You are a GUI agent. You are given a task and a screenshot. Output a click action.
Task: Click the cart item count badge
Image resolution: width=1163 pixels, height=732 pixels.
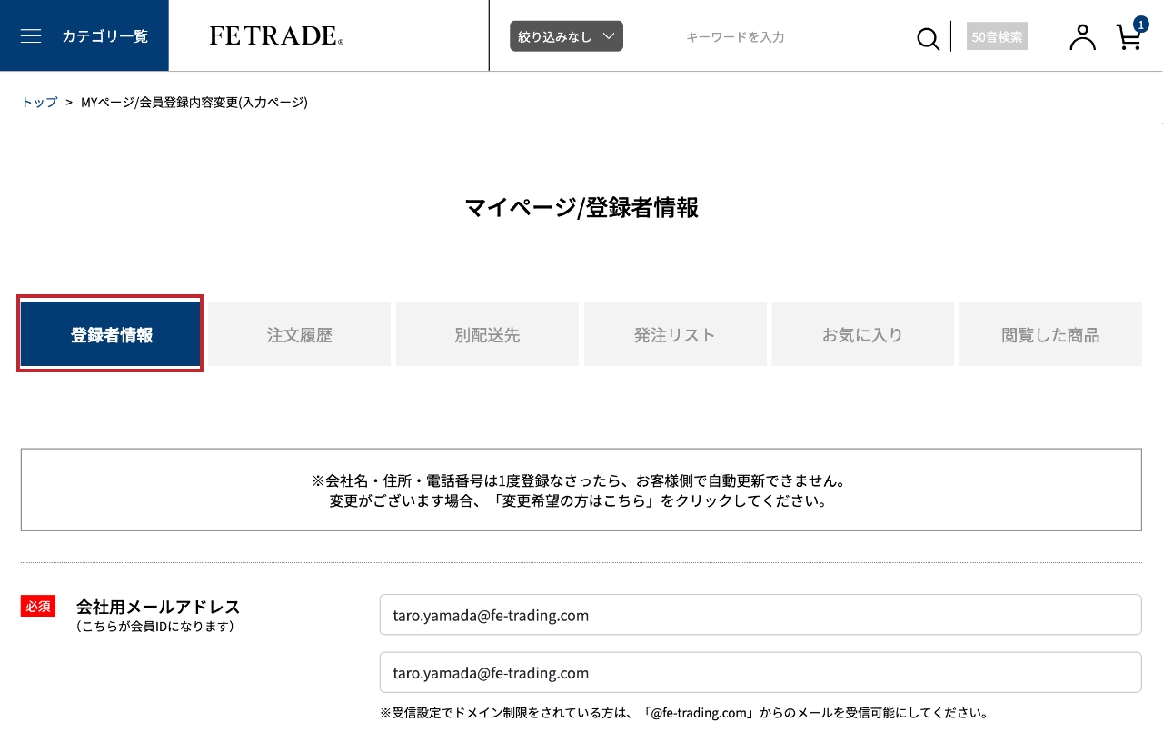click(1140, 25)
